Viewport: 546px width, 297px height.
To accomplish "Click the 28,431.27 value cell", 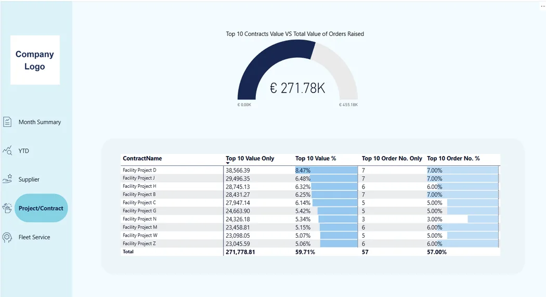I will [238, 195].
